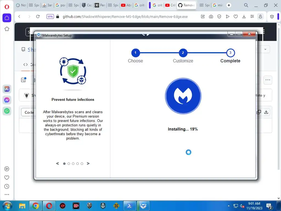Screen dimensions: 281x211
Task: Click step 2 Customize in setup progress
Action: coord(183,53)
